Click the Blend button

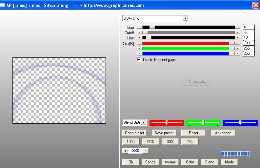[210, 162]
